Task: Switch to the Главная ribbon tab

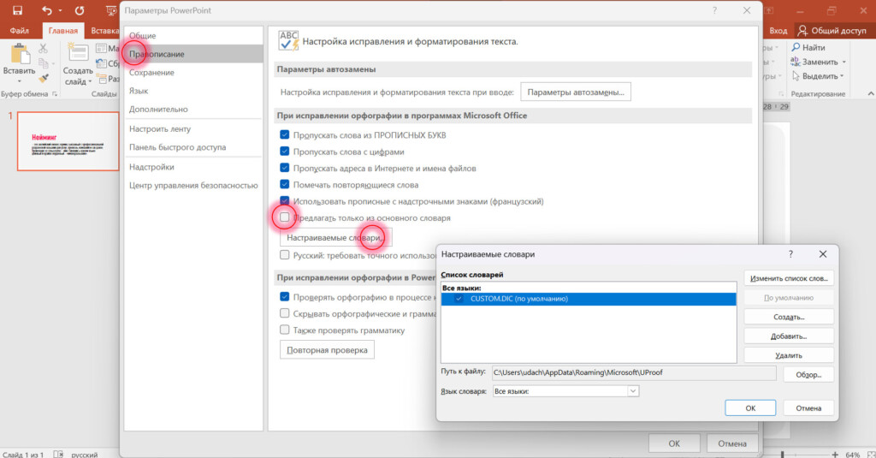Action: click(x=63, y=31)
